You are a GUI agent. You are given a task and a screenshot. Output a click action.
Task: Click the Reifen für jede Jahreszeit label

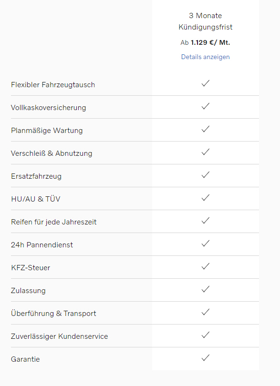(54, 222)
